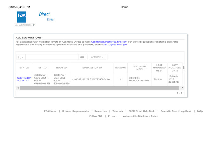The width and height of the screenshot is (217, 146).
Task: Open Cosmetic Direct Help Desk link
Action: [x=176, y=111]
